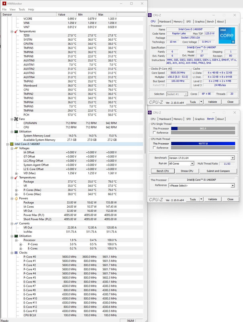The width and height of the screenshot is (243, 322).
Task: Click the Max column header
Action: coord(107,14)
